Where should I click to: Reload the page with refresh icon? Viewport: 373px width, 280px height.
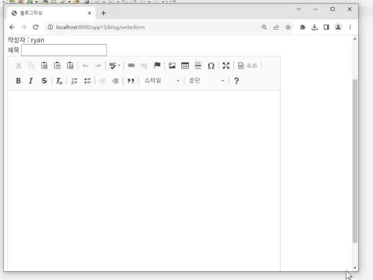click(36, 27)
